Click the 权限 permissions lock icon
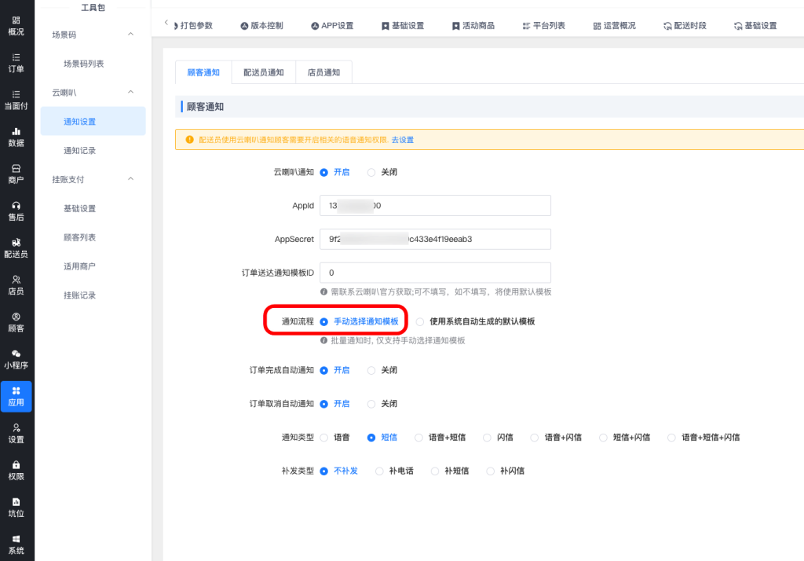 pyautogui.click(x=16, y=470)
